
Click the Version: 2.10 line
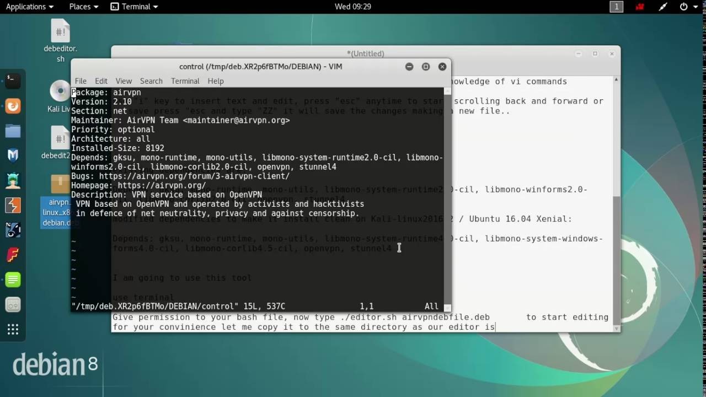[x=101, y=102]
